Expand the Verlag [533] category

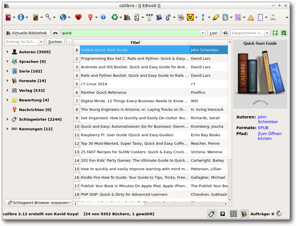[x=7, y=90]
